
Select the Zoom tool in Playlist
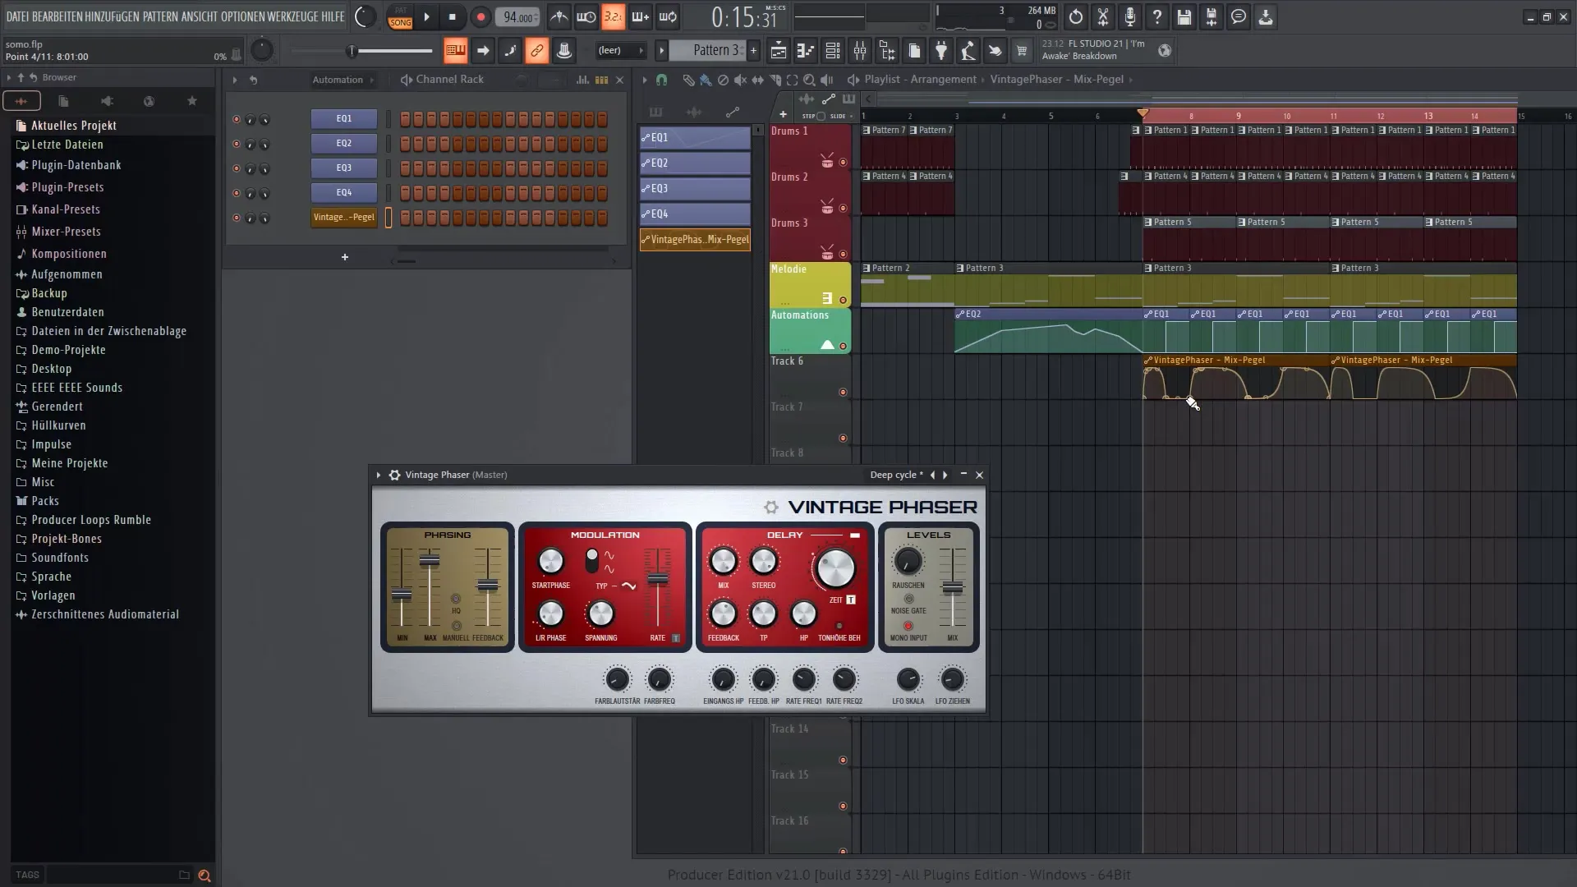pos(809,80)
